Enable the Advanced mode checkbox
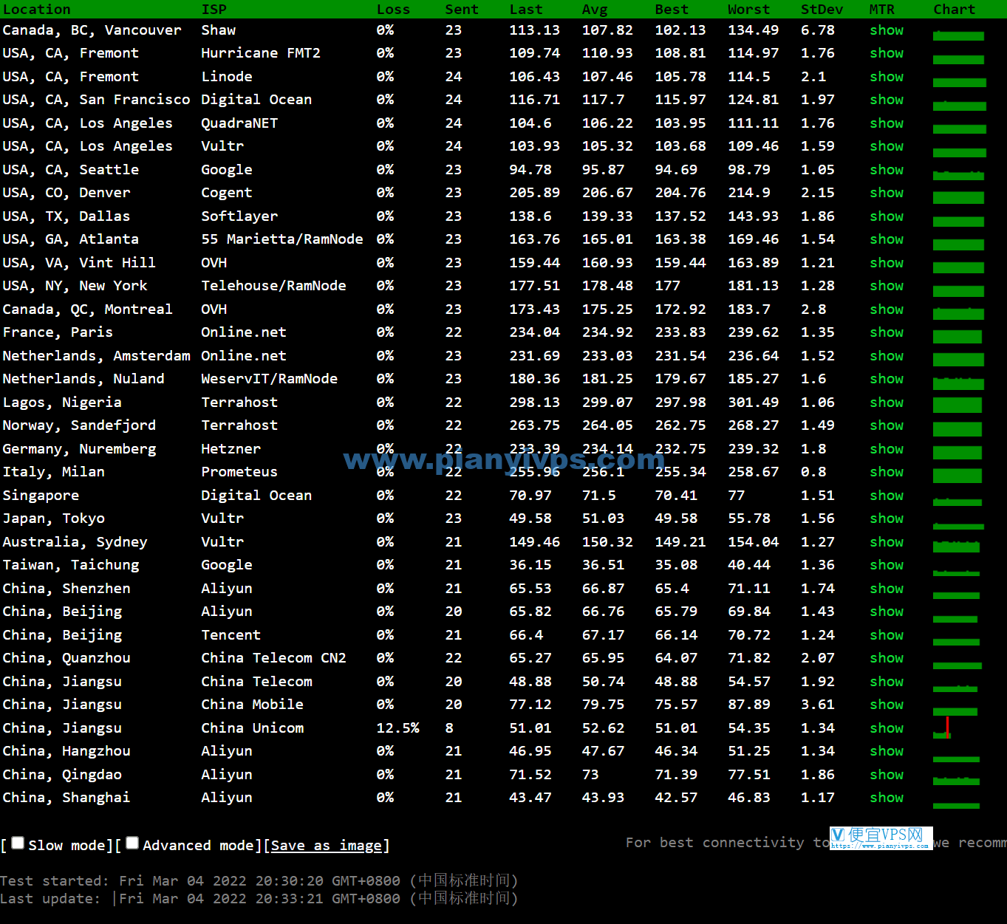 click(x=132, y=843)
